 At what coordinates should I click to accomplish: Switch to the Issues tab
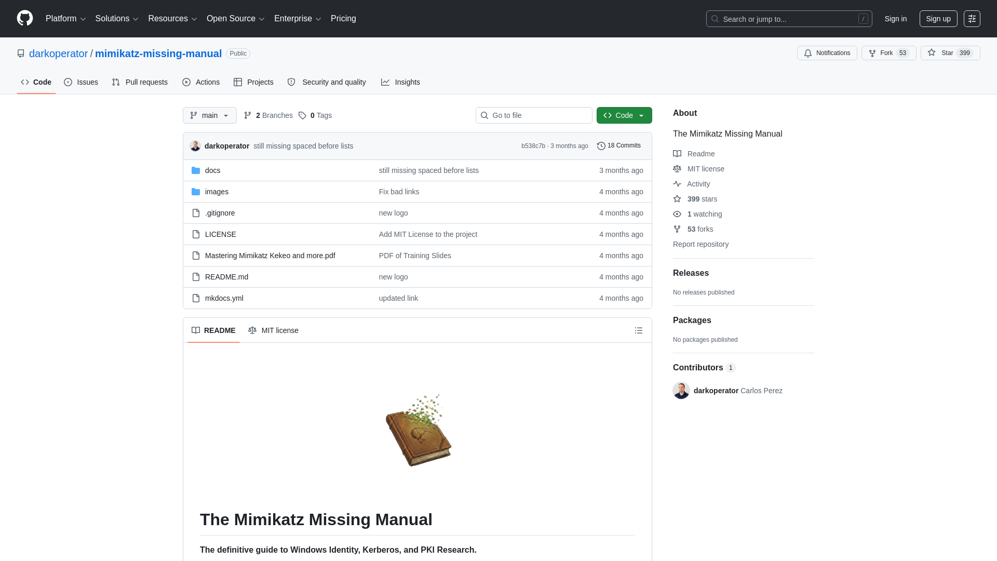[81, 82]
